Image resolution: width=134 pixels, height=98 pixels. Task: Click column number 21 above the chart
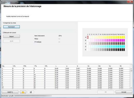pos(124,34)
